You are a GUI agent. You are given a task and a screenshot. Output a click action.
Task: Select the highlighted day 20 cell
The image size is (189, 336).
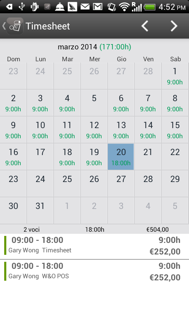click(121, 157)
